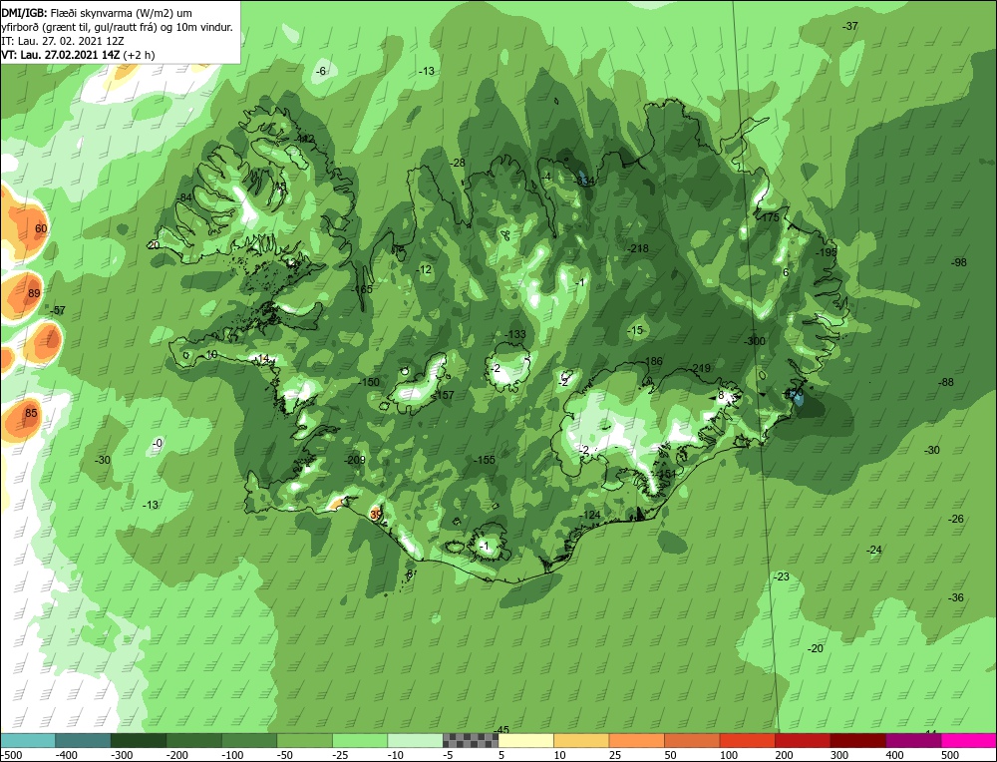This screenshot has height=762, width=997.
Task: Click the "39" value on the southwest coast
Action: (376, 514)
